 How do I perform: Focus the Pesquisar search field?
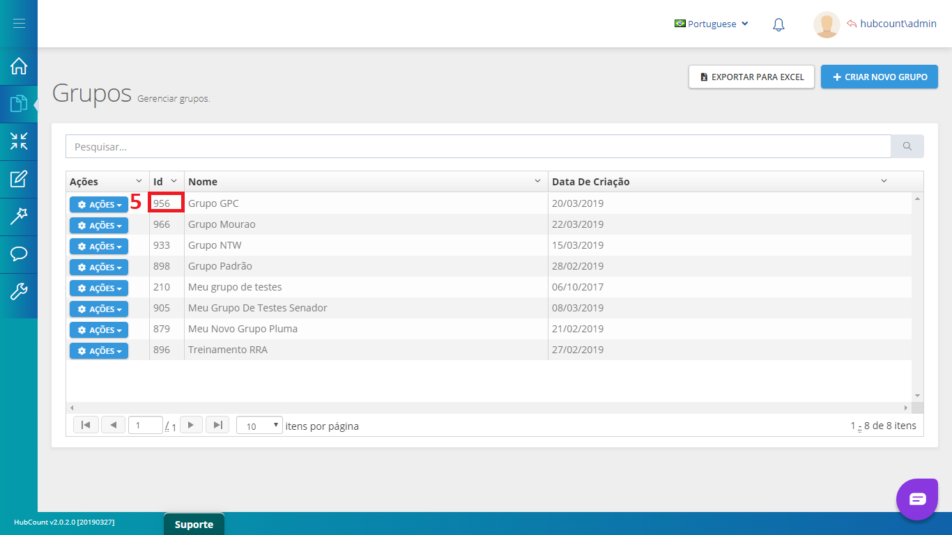(x=478, y=146)
